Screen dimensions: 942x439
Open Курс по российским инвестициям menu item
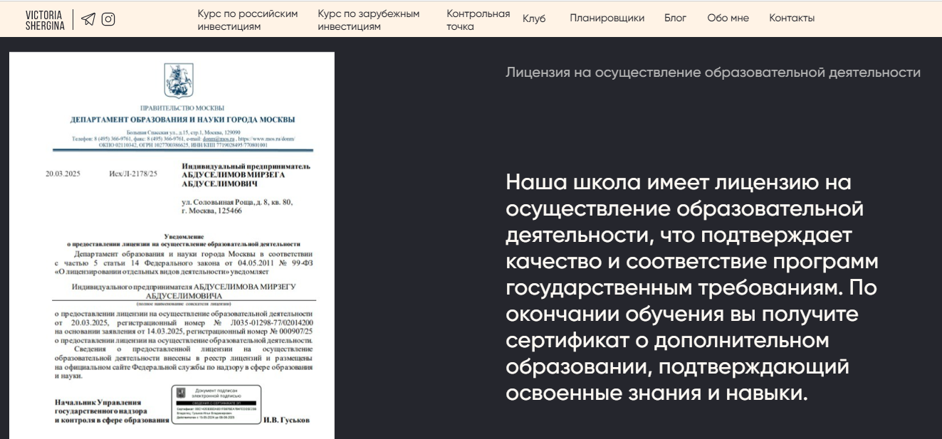pyautogui.click(x=248, y=20)
